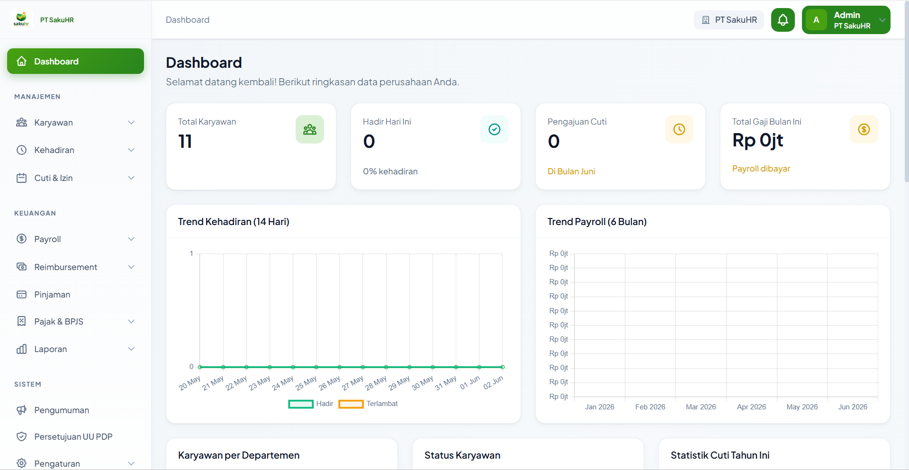Click the Admin avatar letter A
Screen dimensions: 909x470
click(816, 20)
